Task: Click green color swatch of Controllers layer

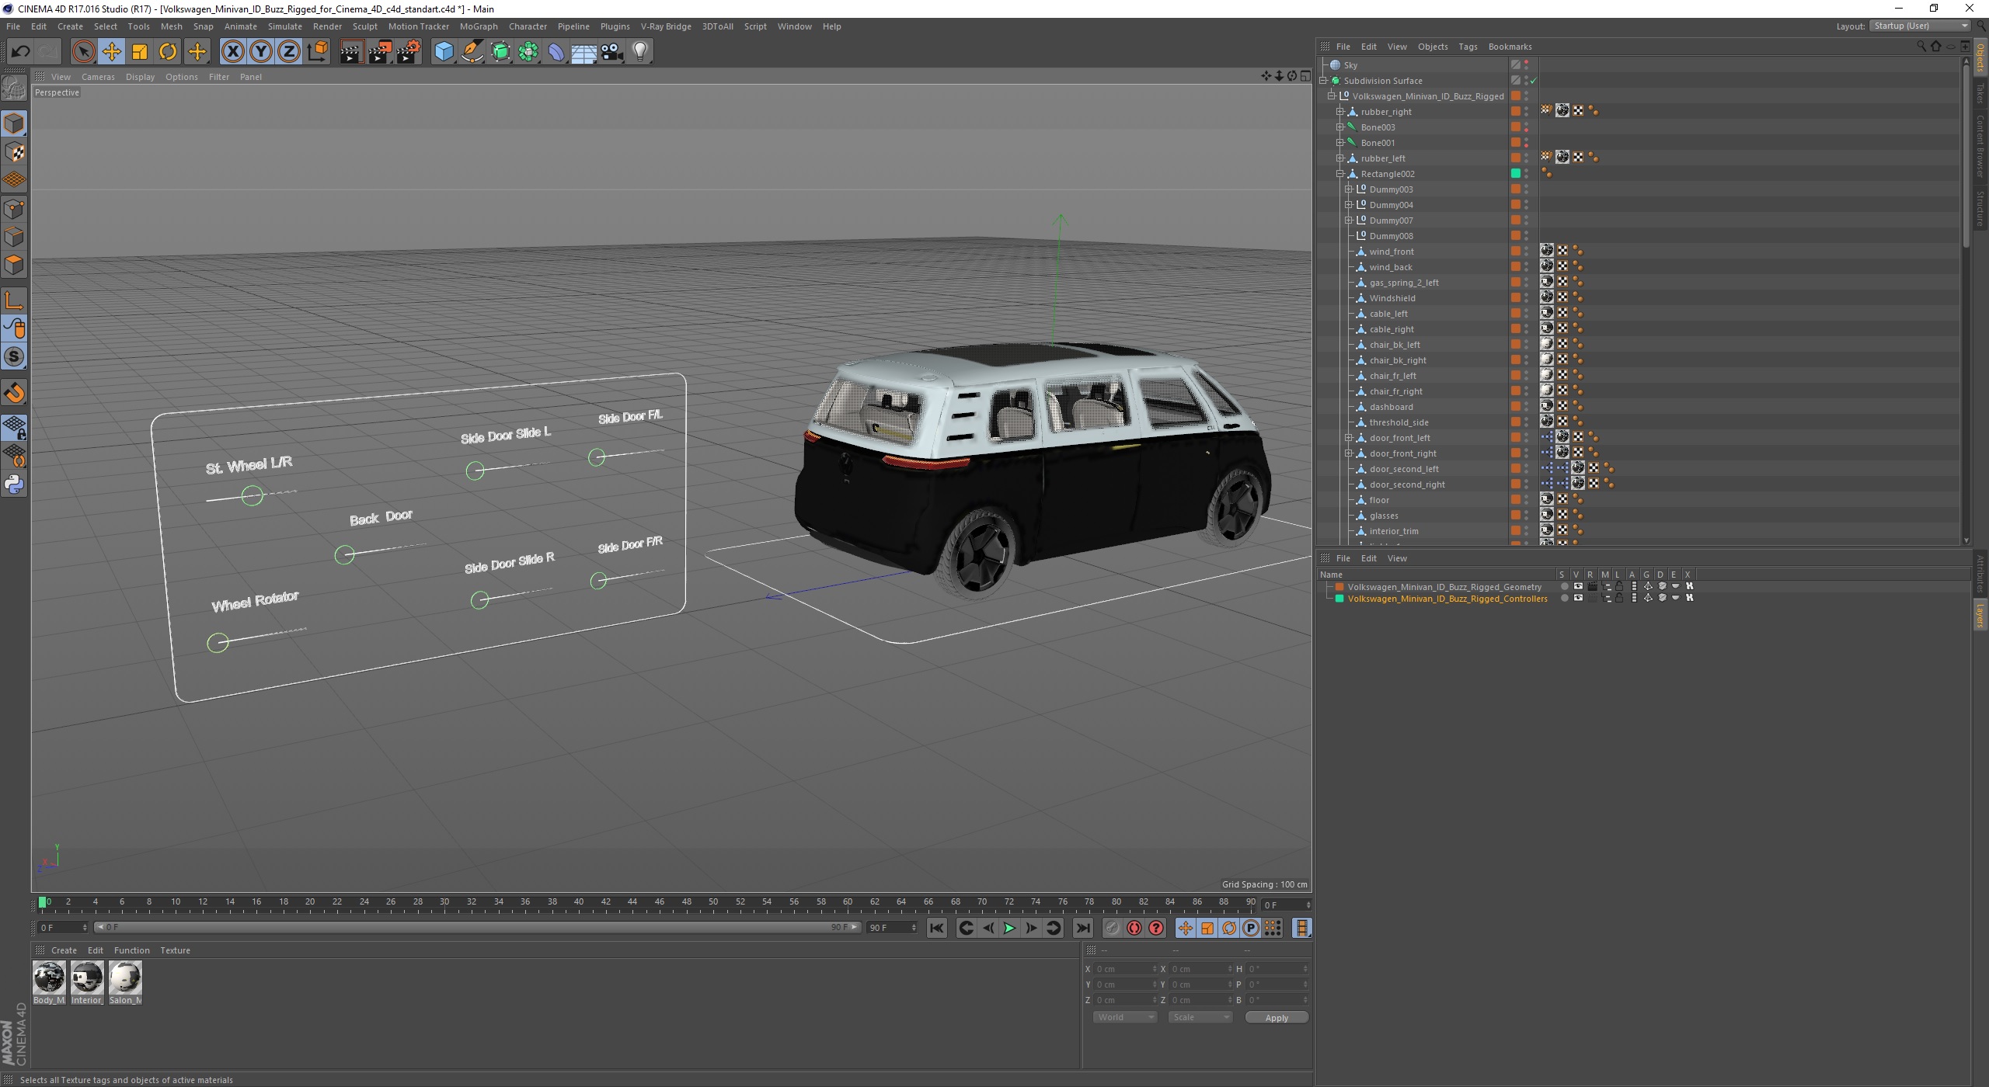Action: pos(1339,599)
